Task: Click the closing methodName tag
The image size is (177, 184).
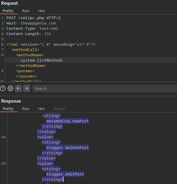Action: click(31, 65)
